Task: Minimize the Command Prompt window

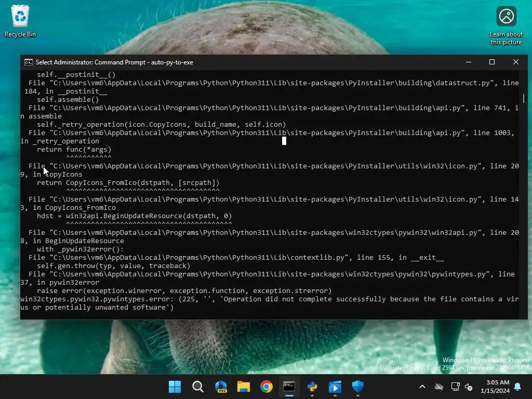Action: (469, 62)
